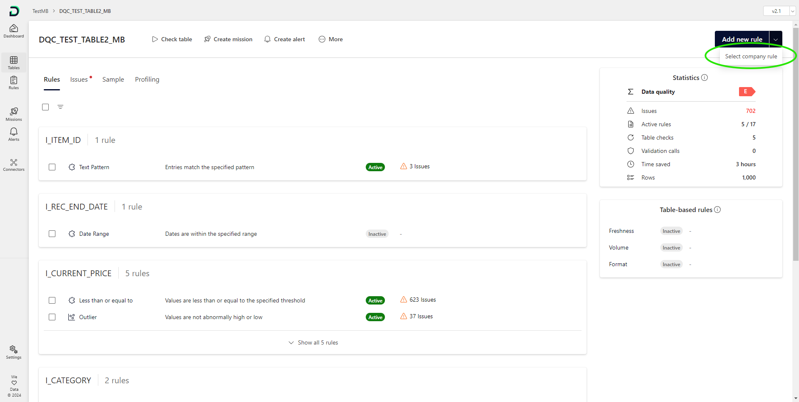Click the sigma icon beside Data quality
This screenshot has height=402, width=799.
[631, 92]
